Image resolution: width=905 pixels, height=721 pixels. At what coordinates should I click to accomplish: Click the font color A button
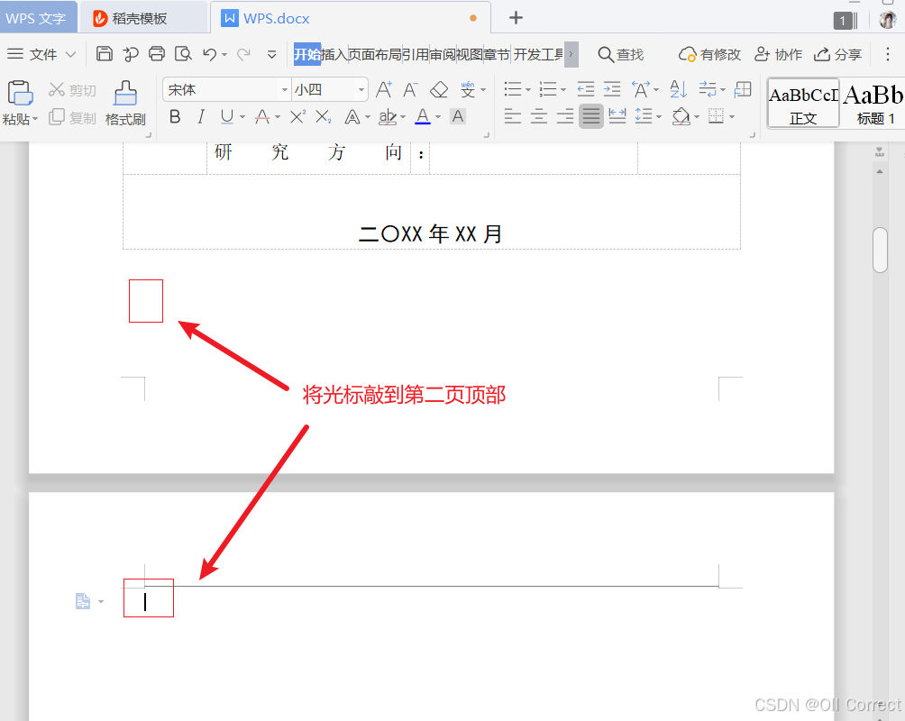pyautogui.click(x=423, y=116)
